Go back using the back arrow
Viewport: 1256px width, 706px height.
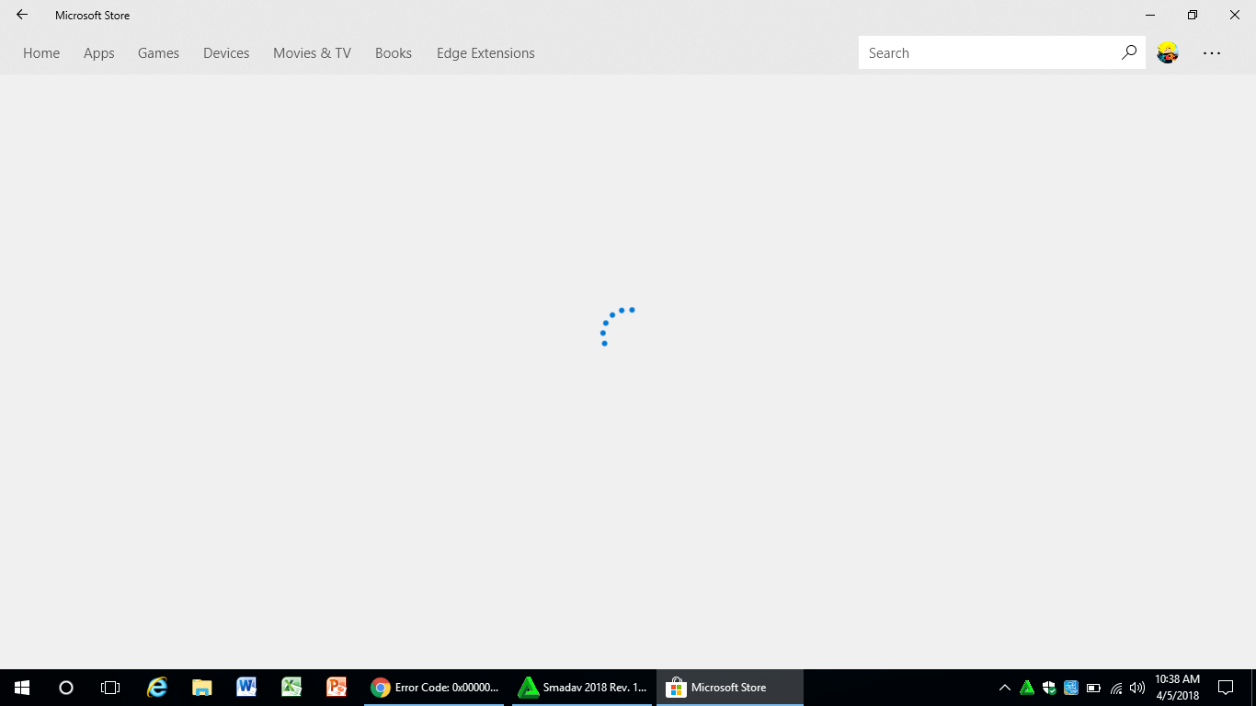pyautogui.click(x=22, y=15)
